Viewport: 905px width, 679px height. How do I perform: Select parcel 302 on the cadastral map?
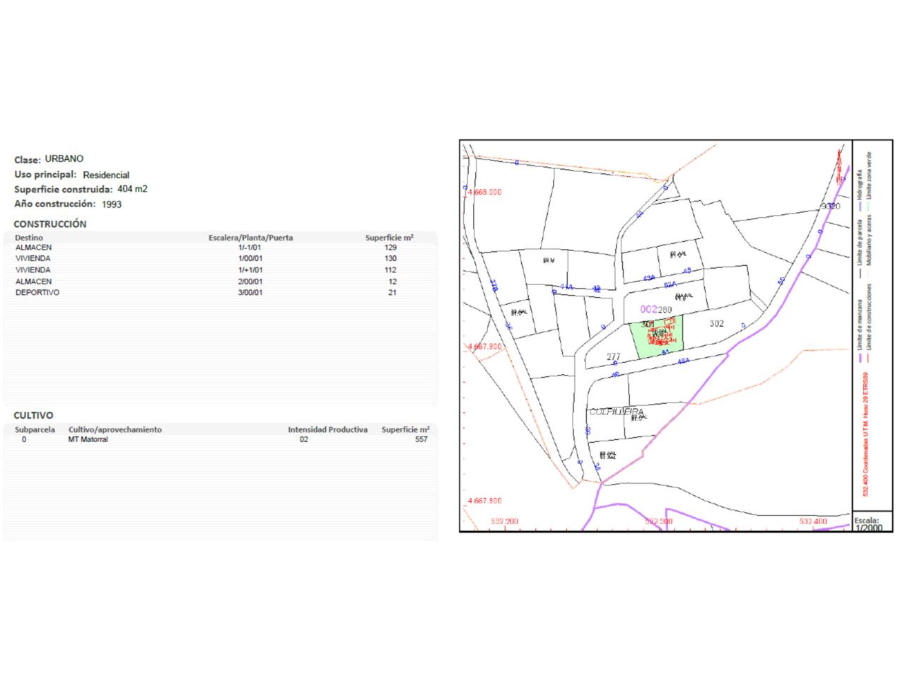(x=716, y=324)
